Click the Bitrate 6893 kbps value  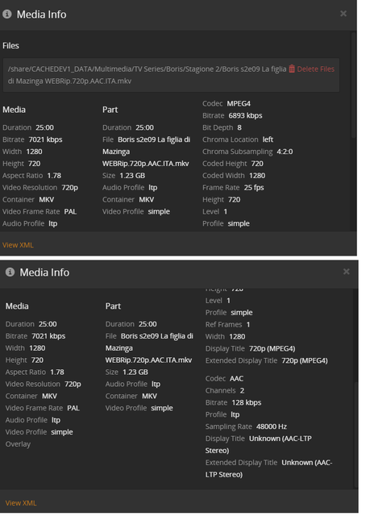pyautogui.click(x=245, y=115)
